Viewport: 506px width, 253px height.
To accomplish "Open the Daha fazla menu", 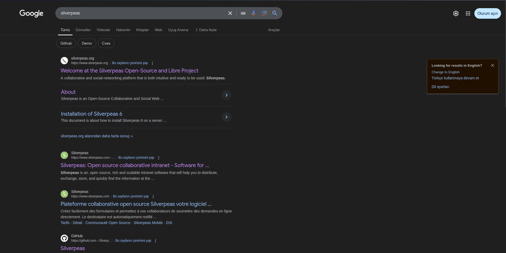I will [x=206, y=30].
